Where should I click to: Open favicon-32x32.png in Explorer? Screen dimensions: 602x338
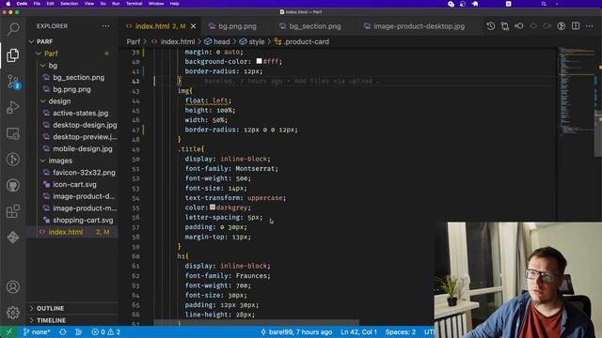coord(84,173)
